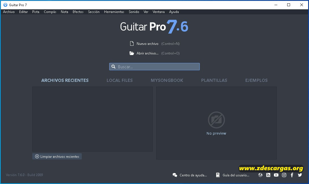The image size is (309, 184).
Task: Click the user guide book icon
Action: tap(218, 175)
